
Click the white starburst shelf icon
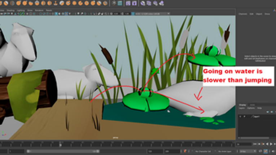pyautogui.click(x=114, y=3)
